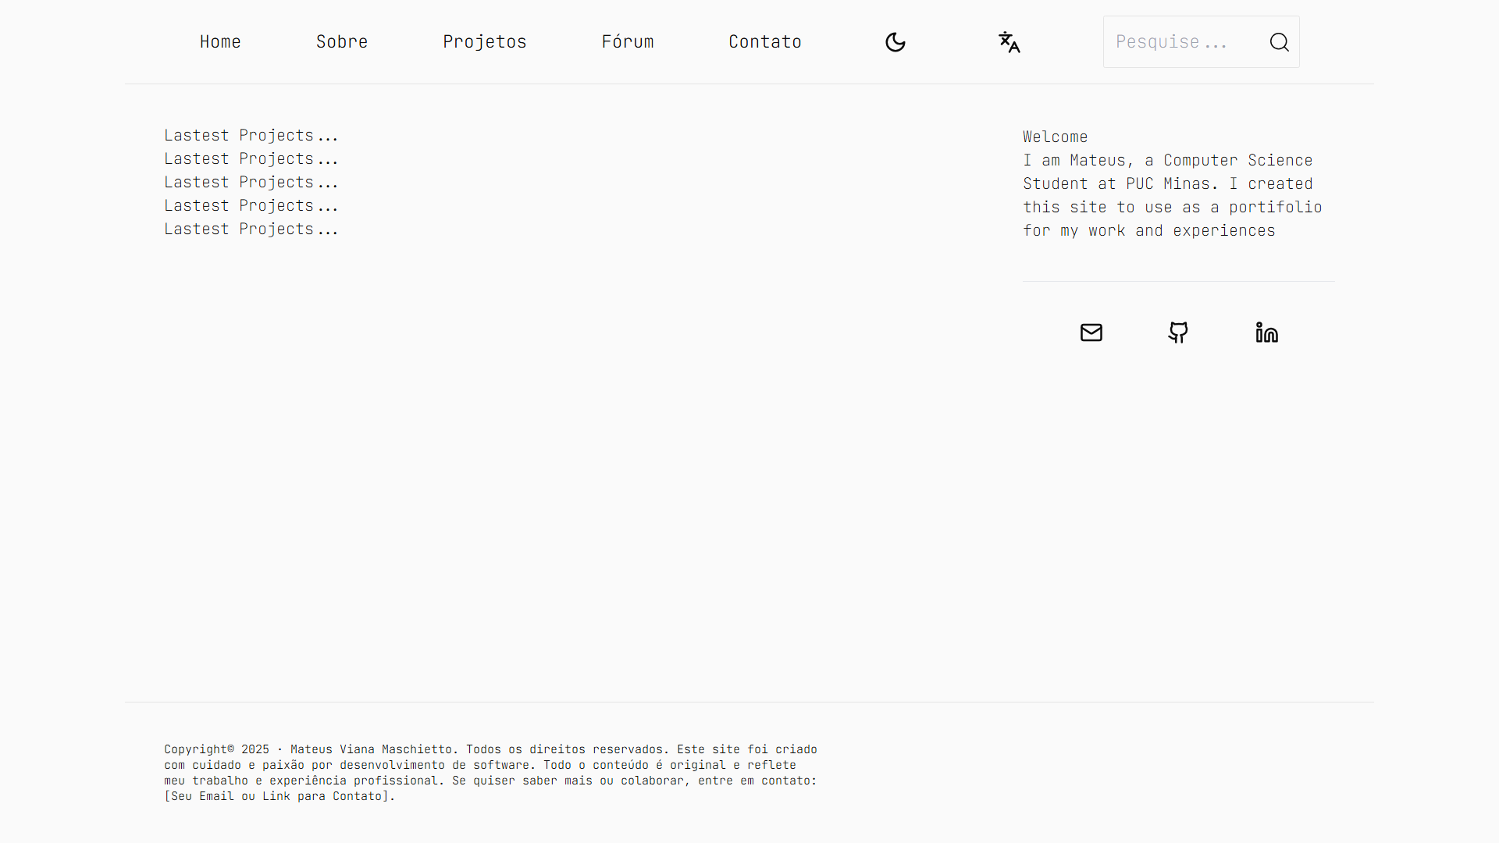Select the Contato menu item
The image size is (1499, 843).
click(765, 42)
